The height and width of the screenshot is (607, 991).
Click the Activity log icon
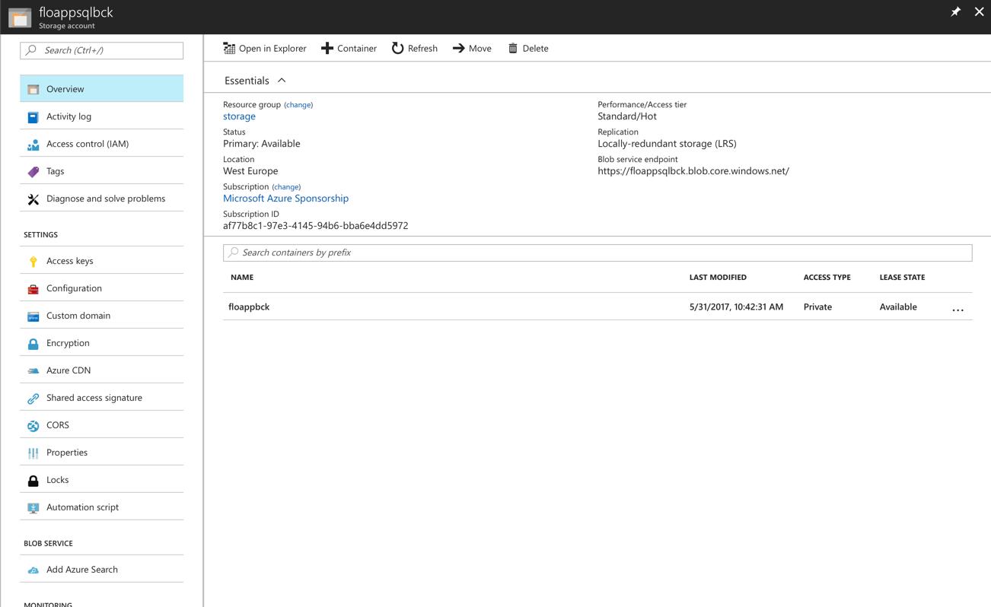(x=33, y=116)
